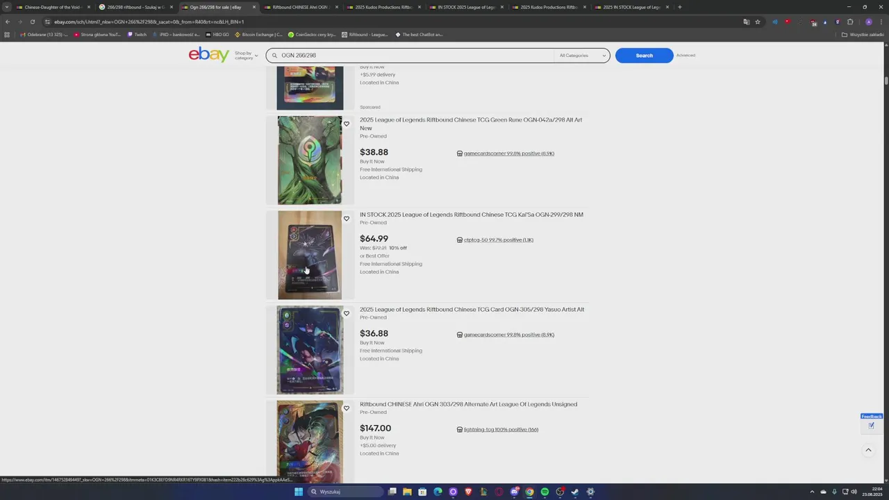
Task: View the Kai'Sa card thumbnail
Action: 310,255
